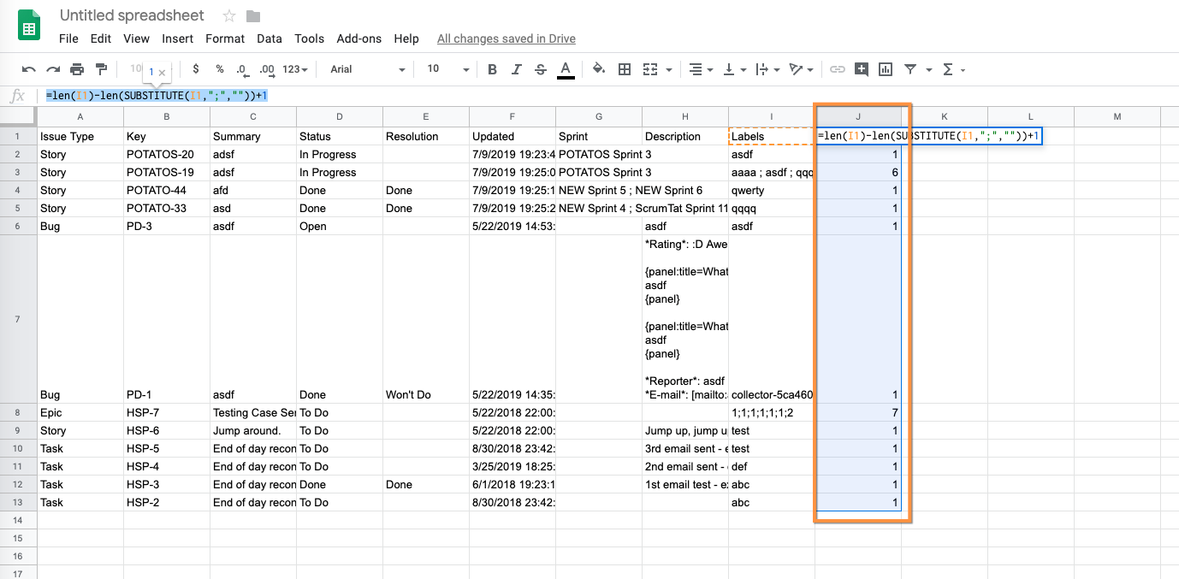The image size is (1179, 579).
Task: Open the Google Sheets home icon
Action: tap(30, 25)
